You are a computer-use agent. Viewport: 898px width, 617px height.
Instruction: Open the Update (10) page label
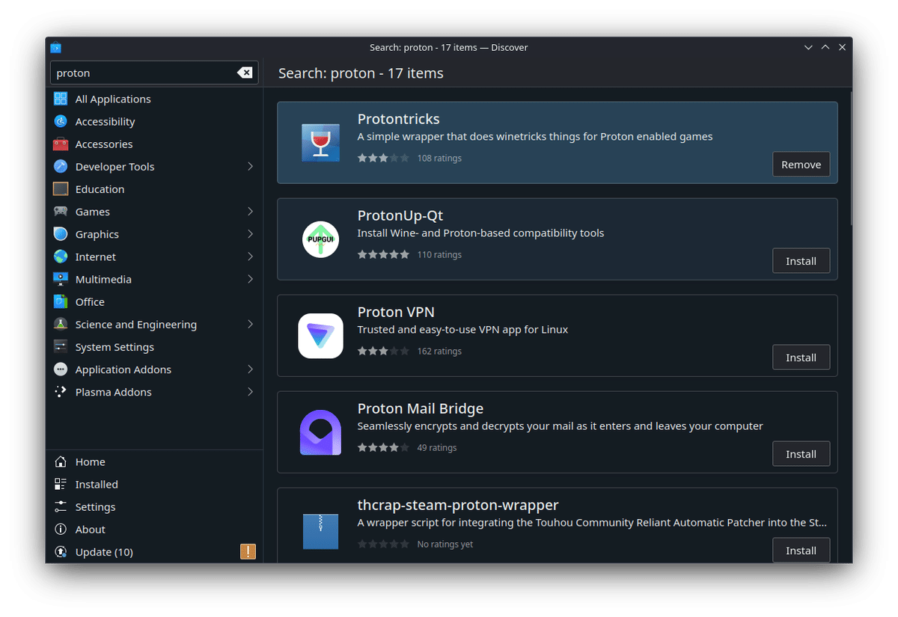coord(104,552)
